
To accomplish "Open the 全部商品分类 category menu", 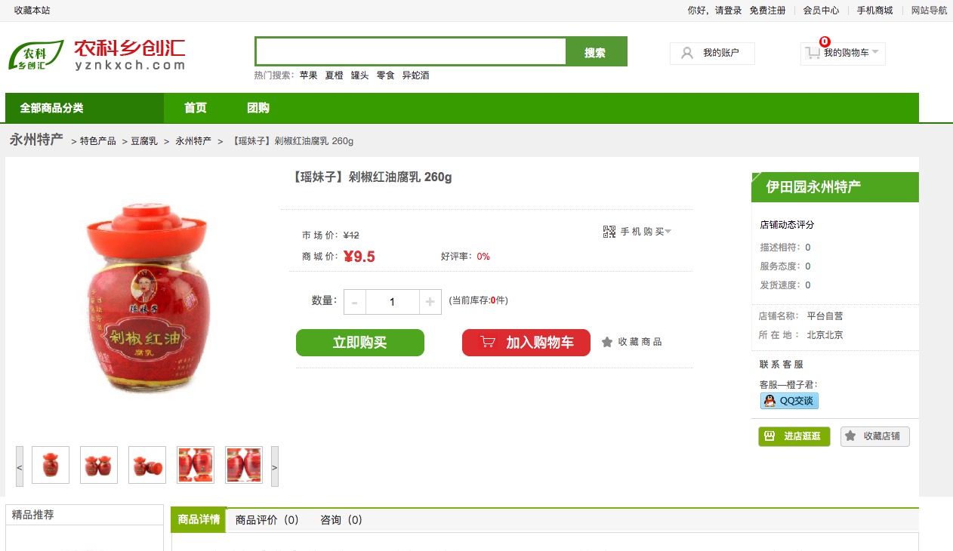I will click(85, 108).
